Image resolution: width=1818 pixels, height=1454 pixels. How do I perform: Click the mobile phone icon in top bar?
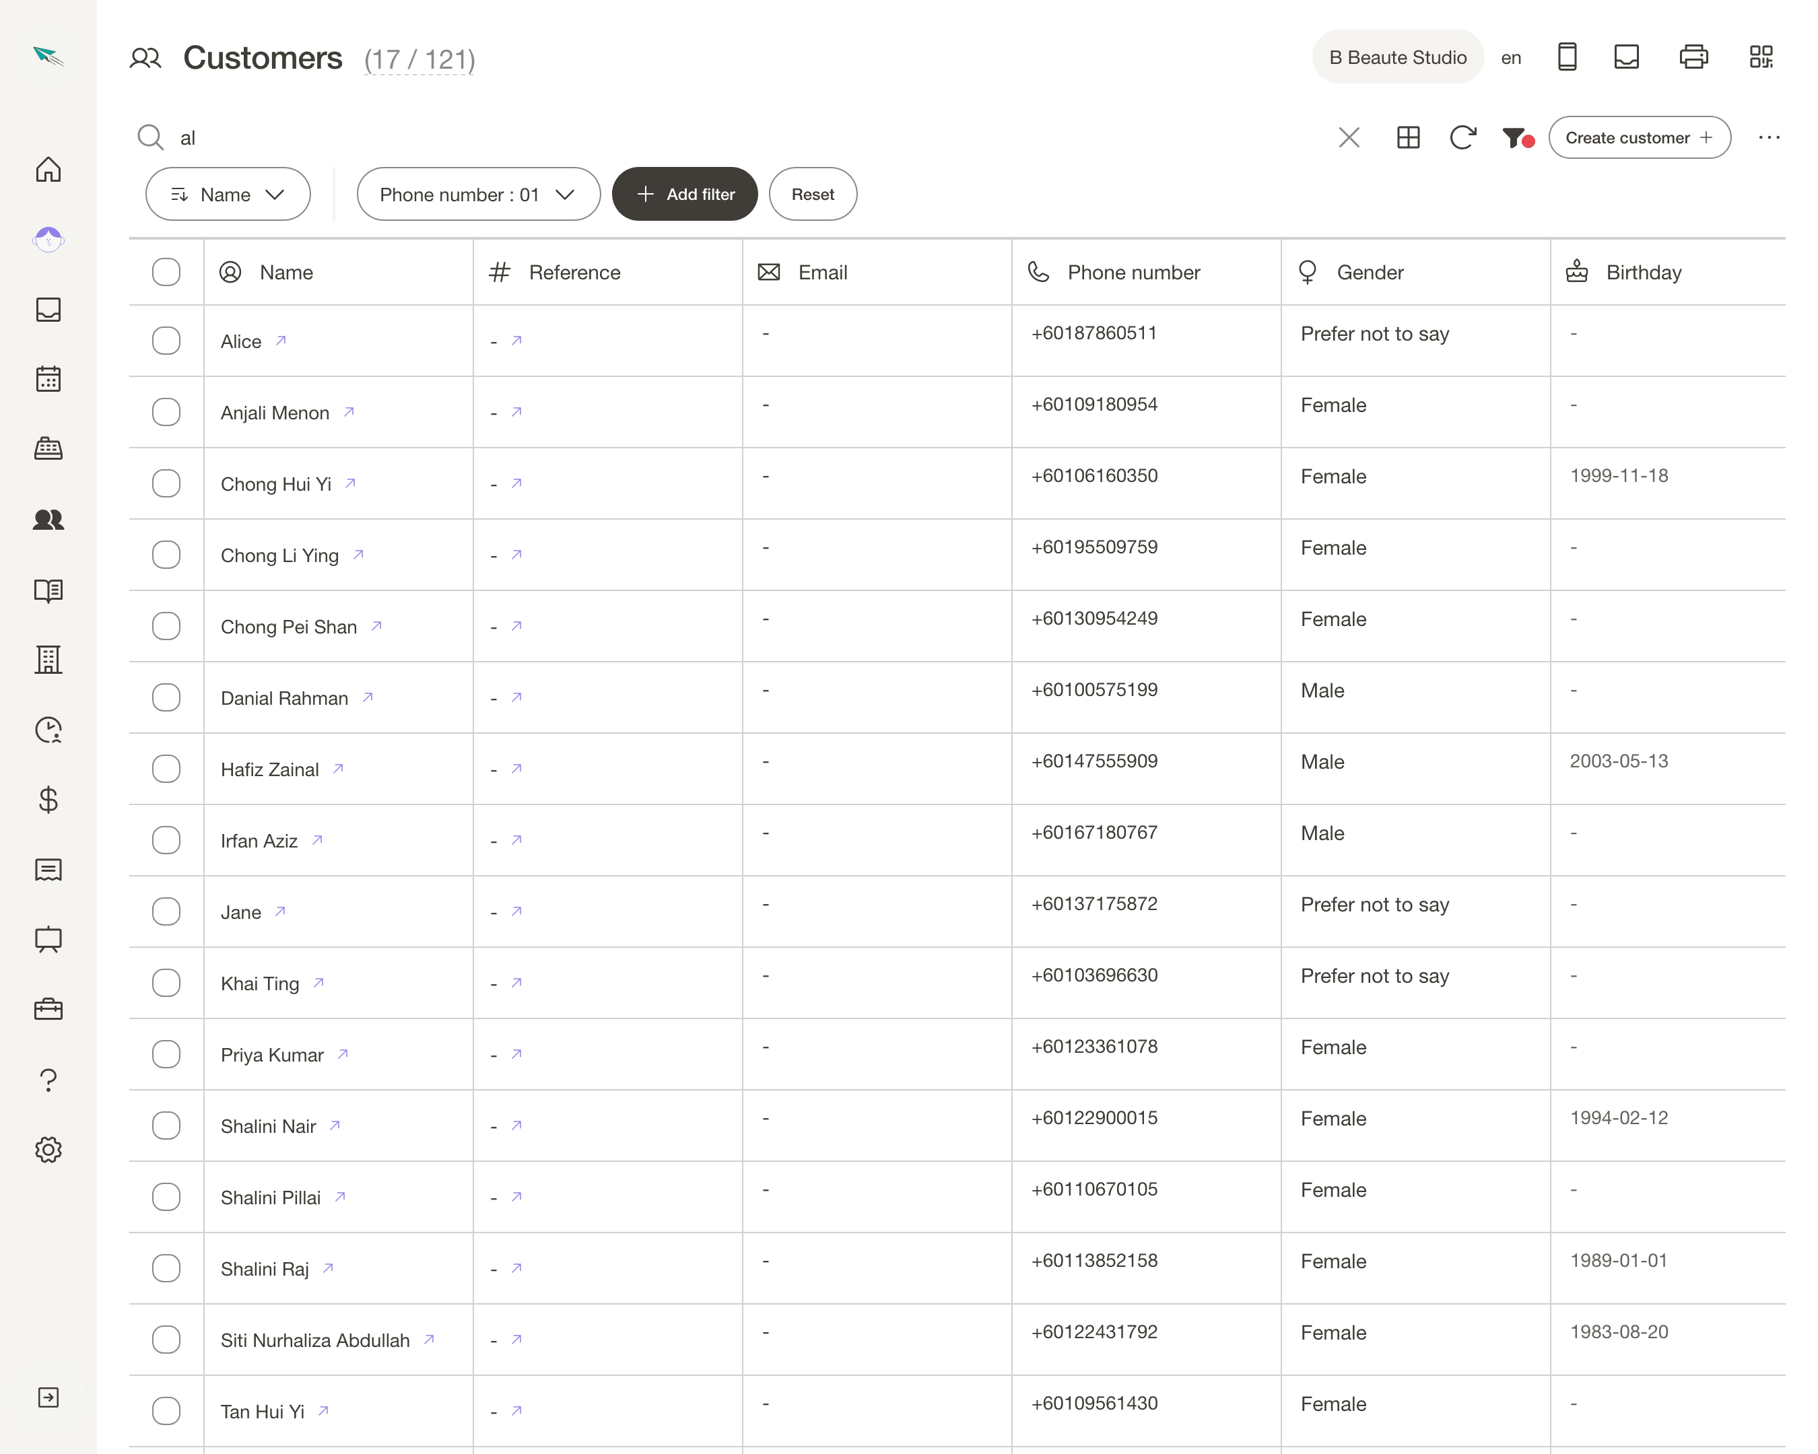[x=1567, y=57]
